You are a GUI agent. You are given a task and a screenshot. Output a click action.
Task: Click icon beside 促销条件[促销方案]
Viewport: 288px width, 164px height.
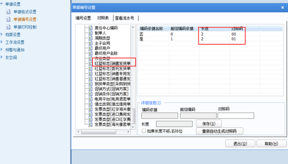pyautogui.click(x=90, y=94)
